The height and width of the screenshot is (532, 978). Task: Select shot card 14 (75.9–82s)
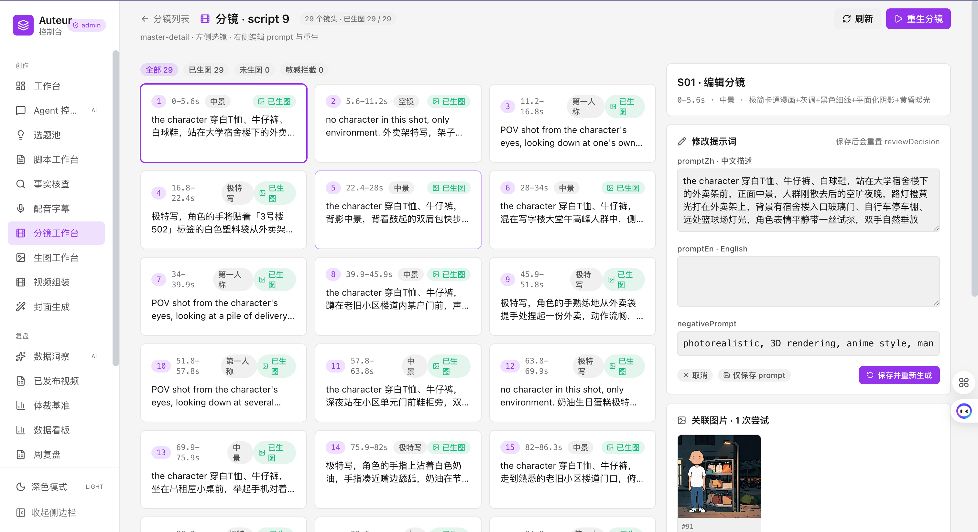398,469
